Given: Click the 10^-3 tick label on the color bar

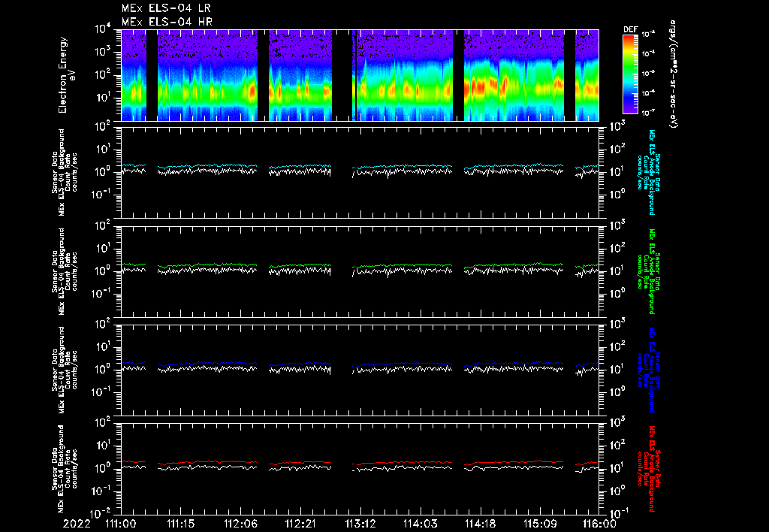Looking at the screenshot, I should point(648,35).
